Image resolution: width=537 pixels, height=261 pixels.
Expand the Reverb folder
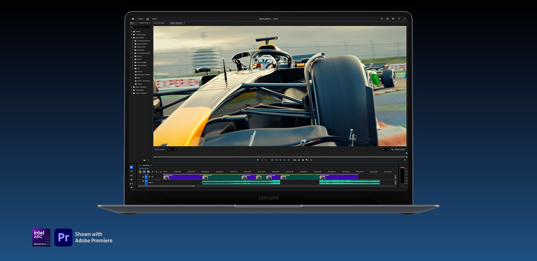[133, 56]
